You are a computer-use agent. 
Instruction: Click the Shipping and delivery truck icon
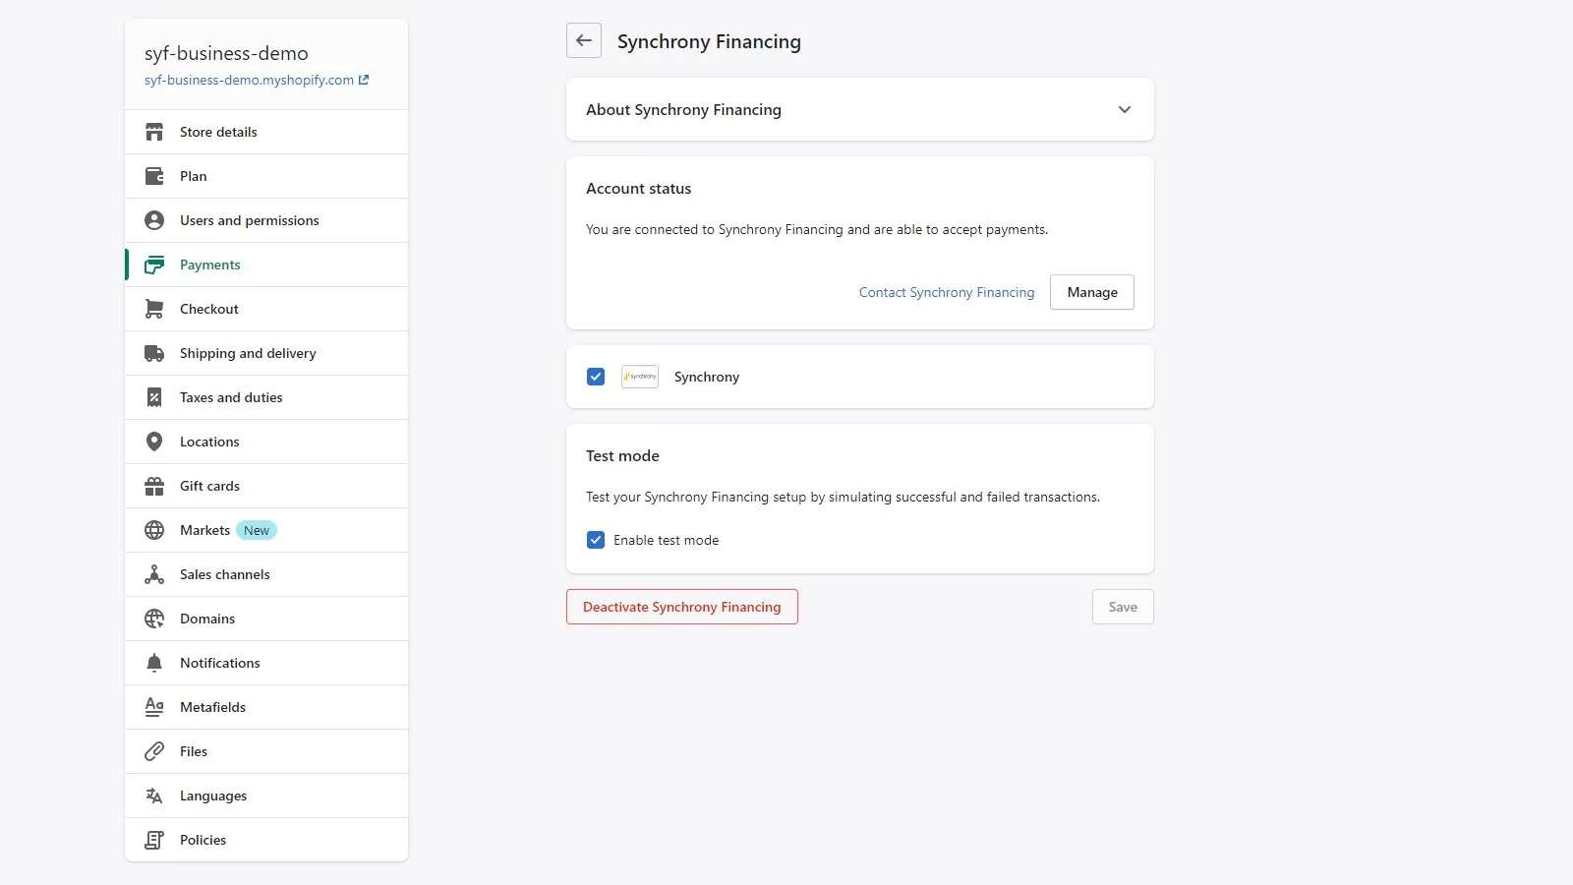154,353
